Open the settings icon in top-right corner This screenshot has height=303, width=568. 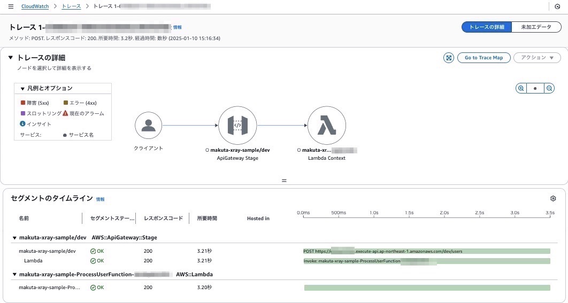[557, 6]
